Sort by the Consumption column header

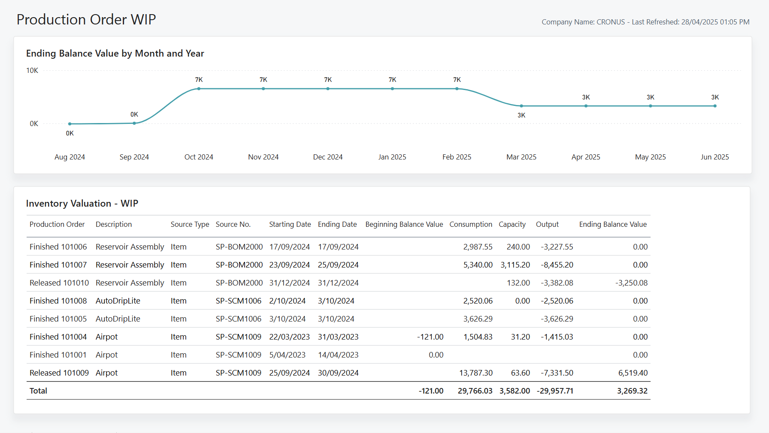pyautogui.click(x=471, y=224)
